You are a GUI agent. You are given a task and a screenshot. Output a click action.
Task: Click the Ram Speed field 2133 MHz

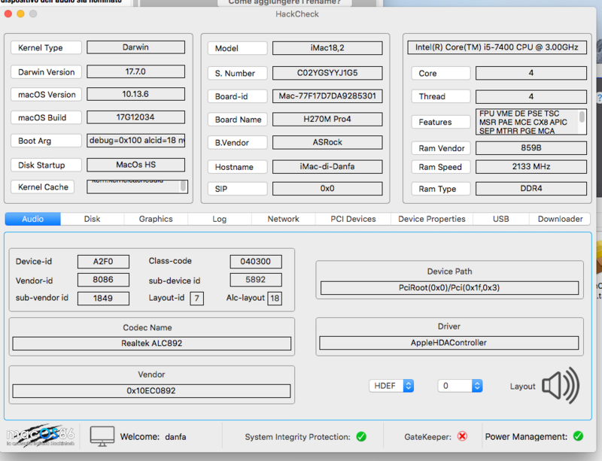click(531, 167)
